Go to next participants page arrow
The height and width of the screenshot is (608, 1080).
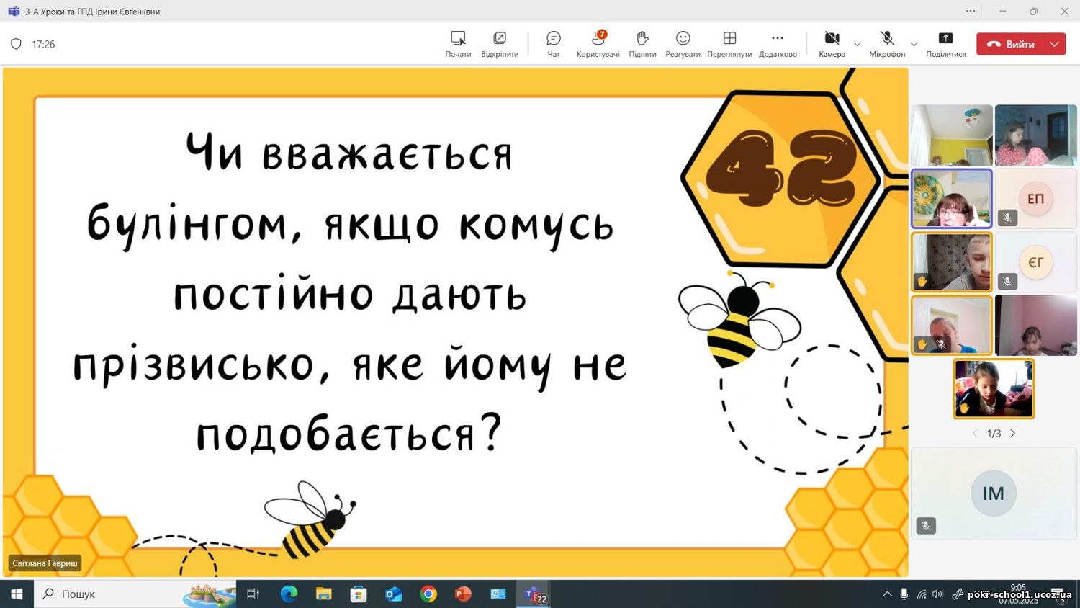[x=1013, y=434]
